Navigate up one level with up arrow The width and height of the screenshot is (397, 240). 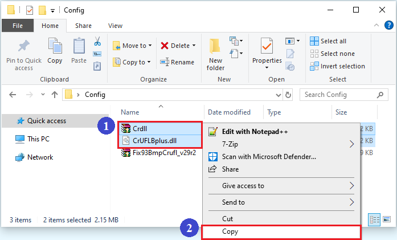pos(55,95)
